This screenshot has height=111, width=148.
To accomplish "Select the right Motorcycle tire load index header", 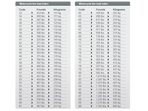I will tap(102, 4).
